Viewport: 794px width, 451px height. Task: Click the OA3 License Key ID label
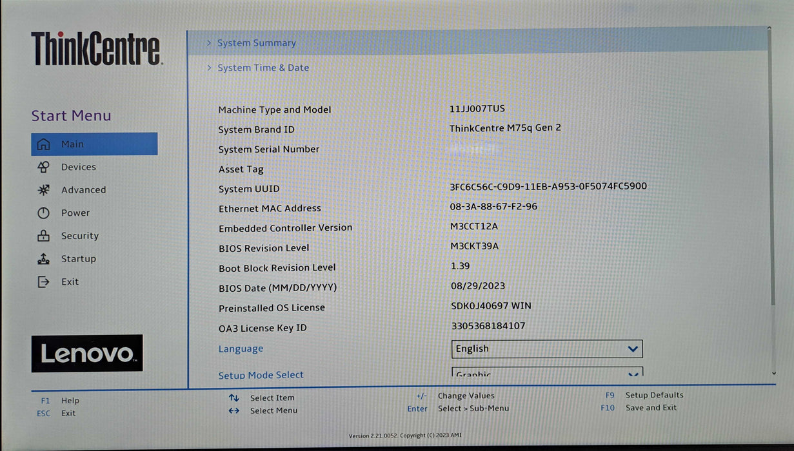[x=263, y=328]
